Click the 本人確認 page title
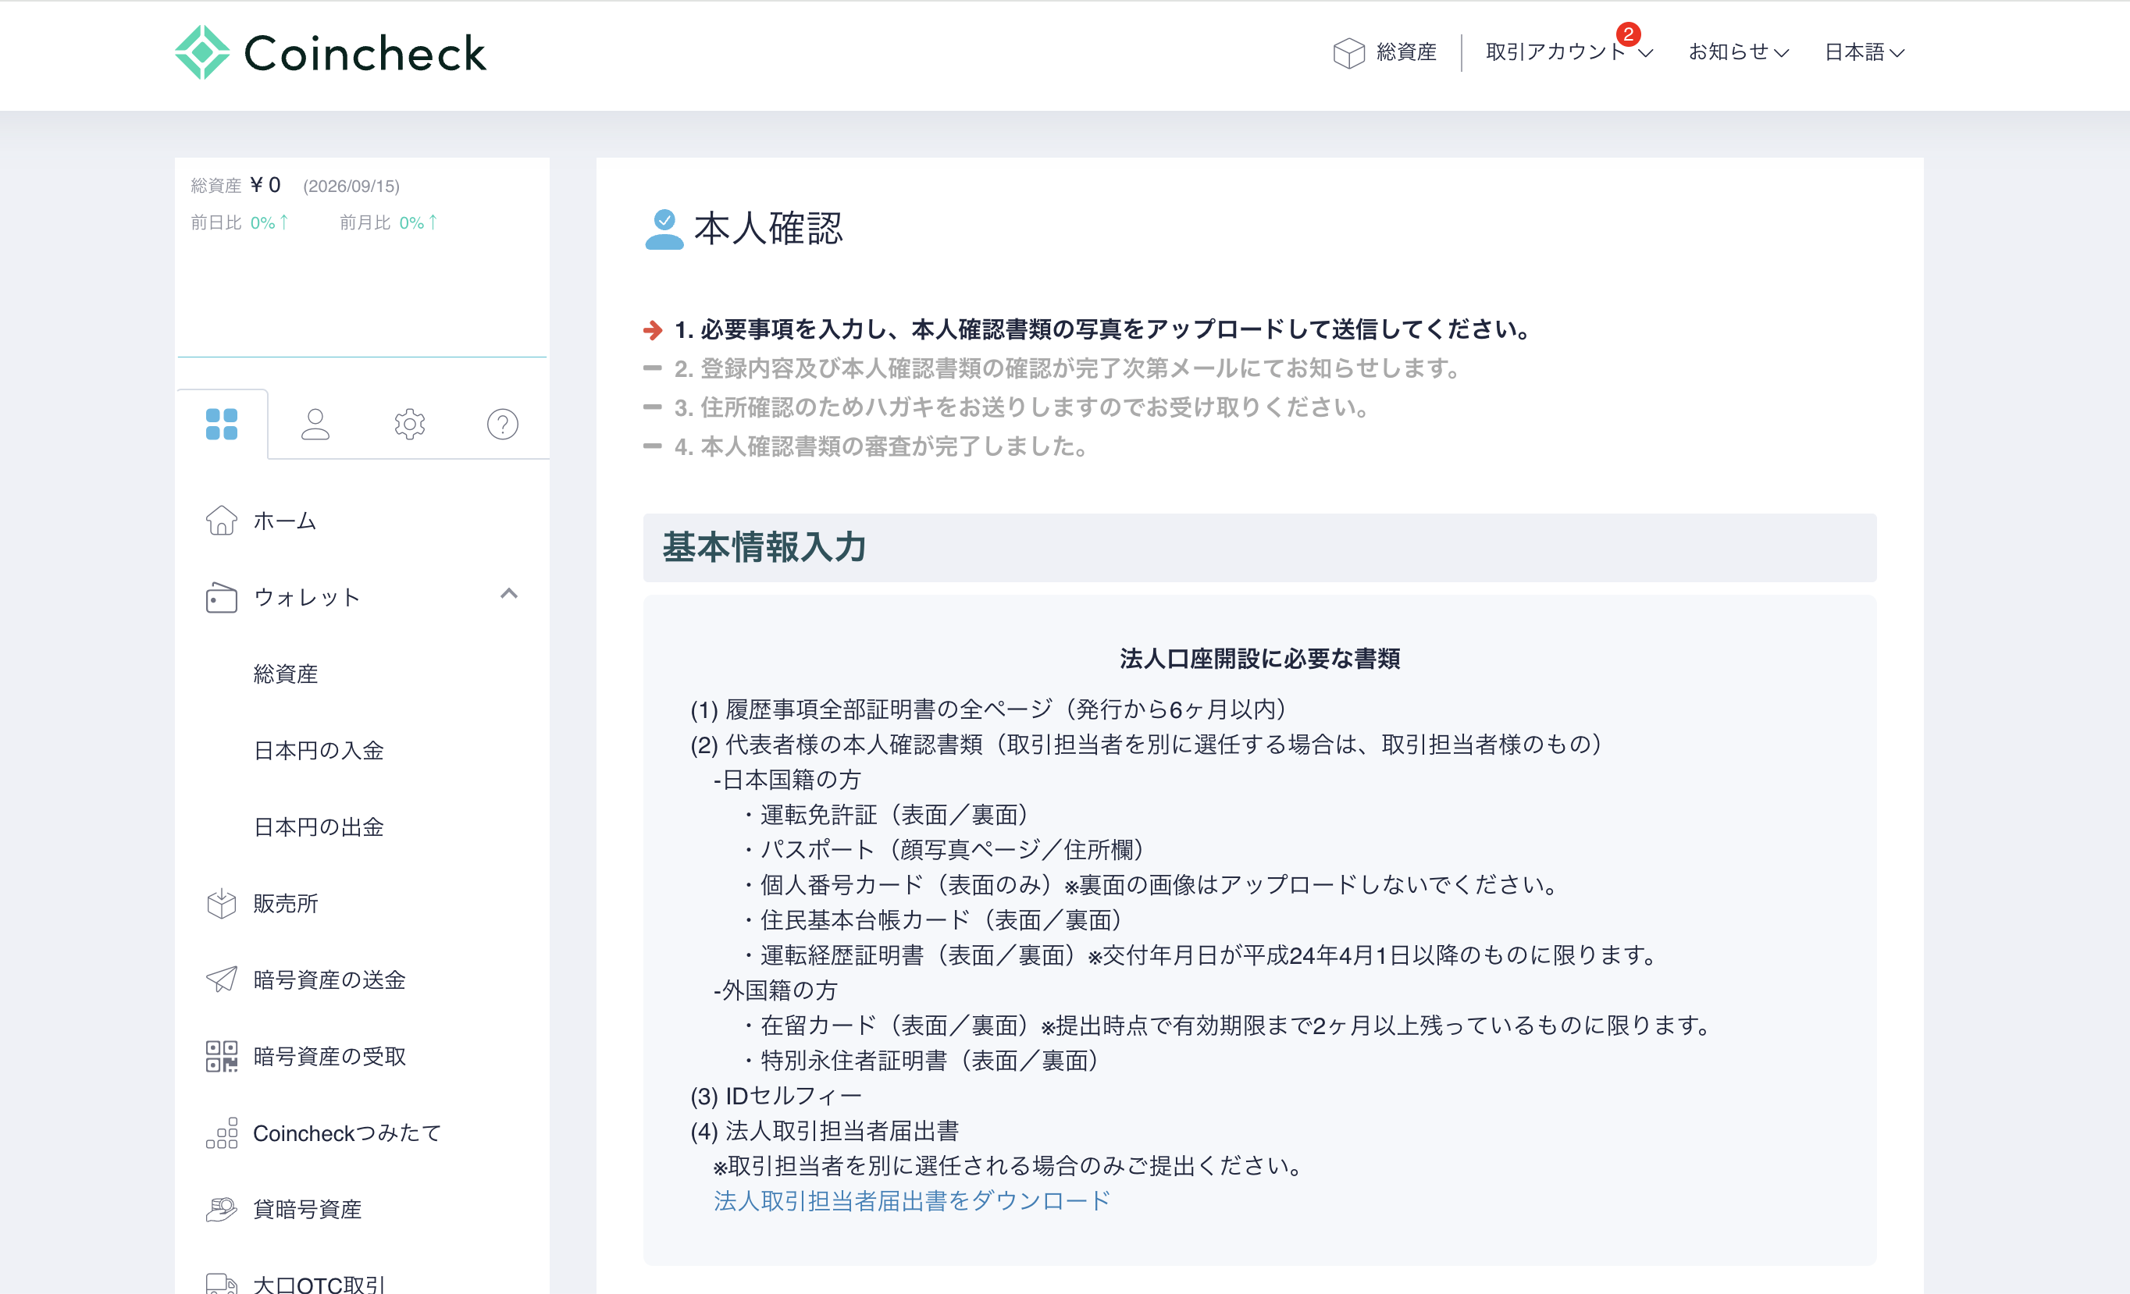Viewport: 2130px width, 1294px height. (768, 229)
